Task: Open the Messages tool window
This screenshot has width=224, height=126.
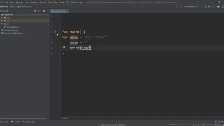Action: click(x=29, y=122)
